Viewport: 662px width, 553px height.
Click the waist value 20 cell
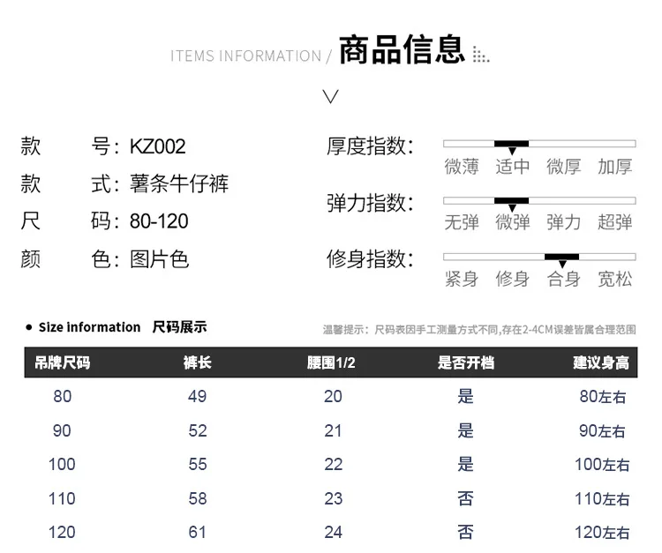coord(333,397)
